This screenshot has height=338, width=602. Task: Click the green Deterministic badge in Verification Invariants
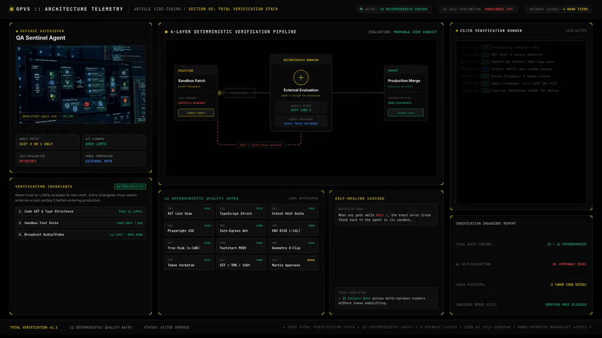tap(130, 186)
